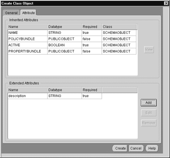Image resolution: width=170 pixels, height=158 pixels.
Task: Click Datatype column header in Extended Attributes
Action: tap(65, 90)
